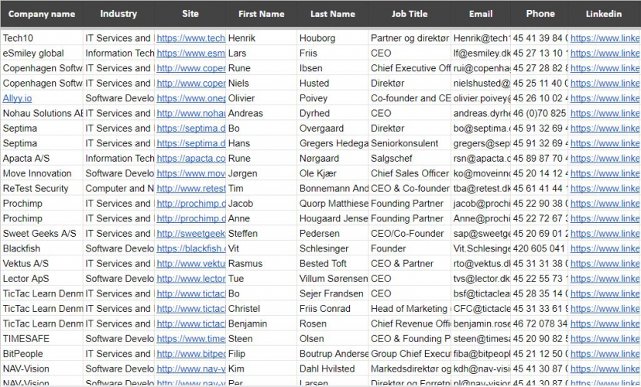Select the Phone column header

540,14
